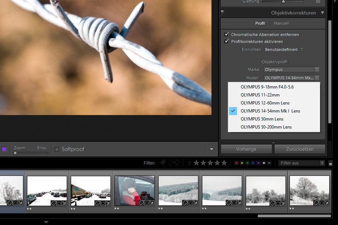Select the truck on snowy road thumbnail

[91, 190]
